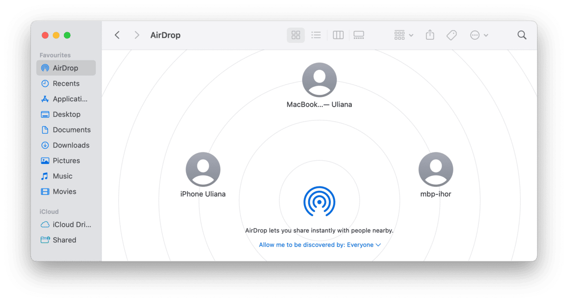Image resolution: width=568 pixels, height=302 pixels.
Task: Switch to gallery view
Action: [x=359, y=35]
